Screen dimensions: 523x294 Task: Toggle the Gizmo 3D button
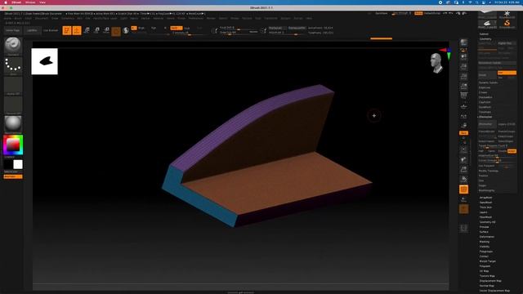[116, 31]
